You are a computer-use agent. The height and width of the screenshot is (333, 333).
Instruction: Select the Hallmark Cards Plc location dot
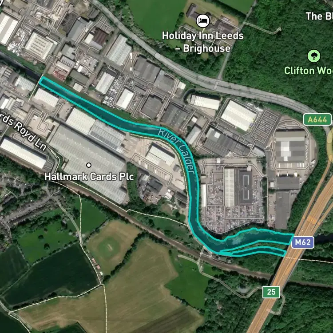tap(89, 165)
